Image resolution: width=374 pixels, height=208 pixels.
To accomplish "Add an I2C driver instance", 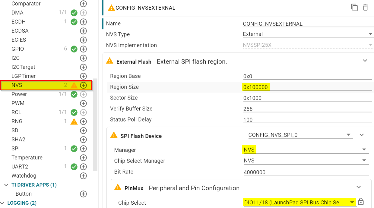I will click(x=83, y=58).
